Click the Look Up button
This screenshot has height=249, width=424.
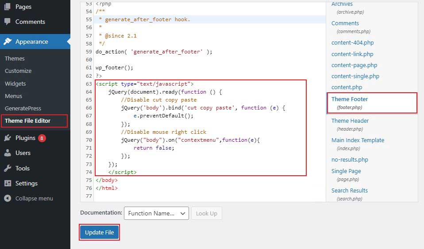coord(207,213)
